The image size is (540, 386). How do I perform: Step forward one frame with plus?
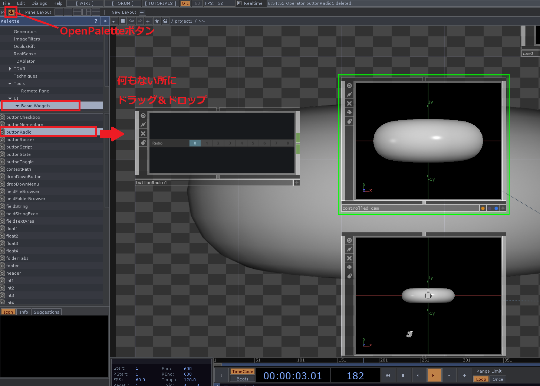click(x=464, y=375)
